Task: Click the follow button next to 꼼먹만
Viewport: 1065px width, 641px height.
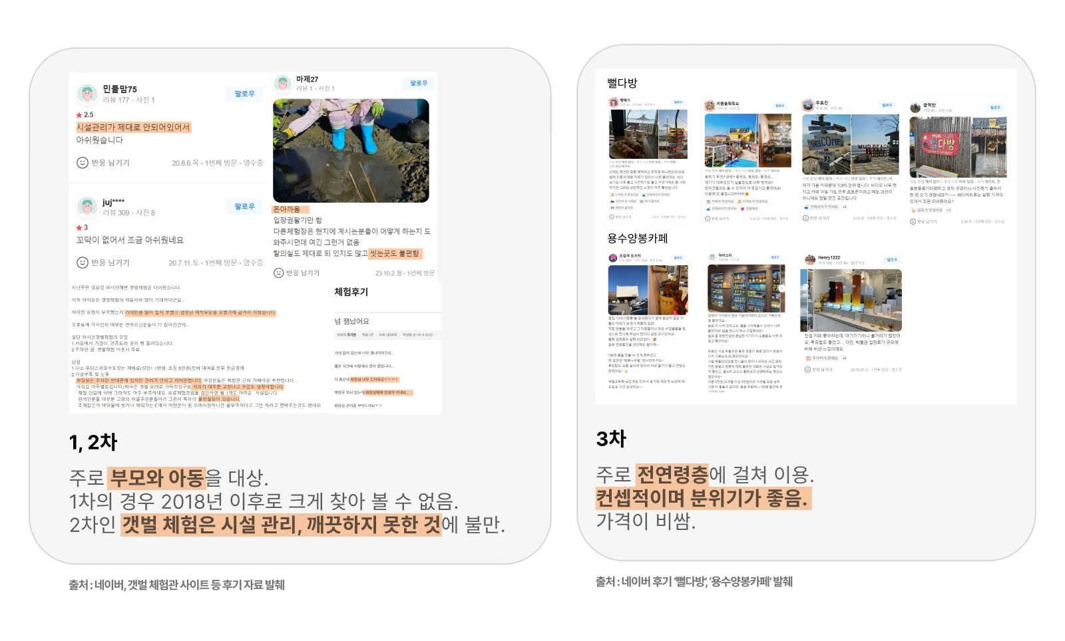Action: point(995,107)
